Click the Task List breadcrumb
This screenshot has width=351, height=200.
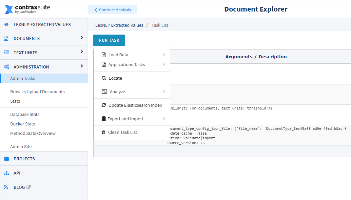tap(160, 25)
